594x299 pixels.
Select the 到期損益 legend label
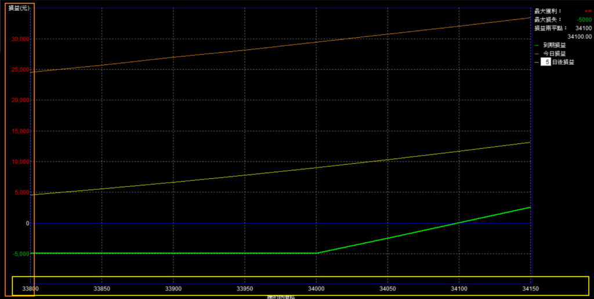(x=555, y=45)
